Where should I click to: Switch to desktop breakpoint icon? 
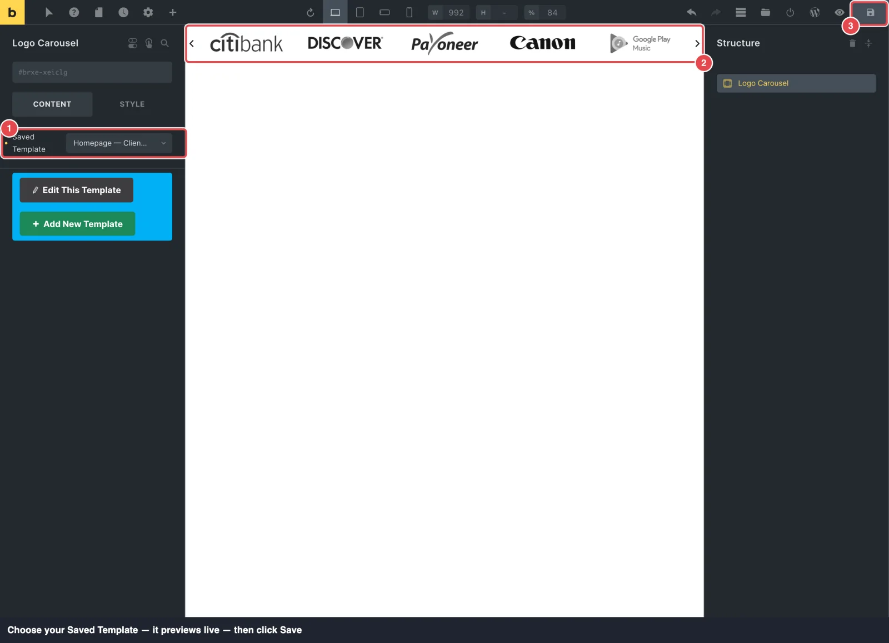coord(335,12)
